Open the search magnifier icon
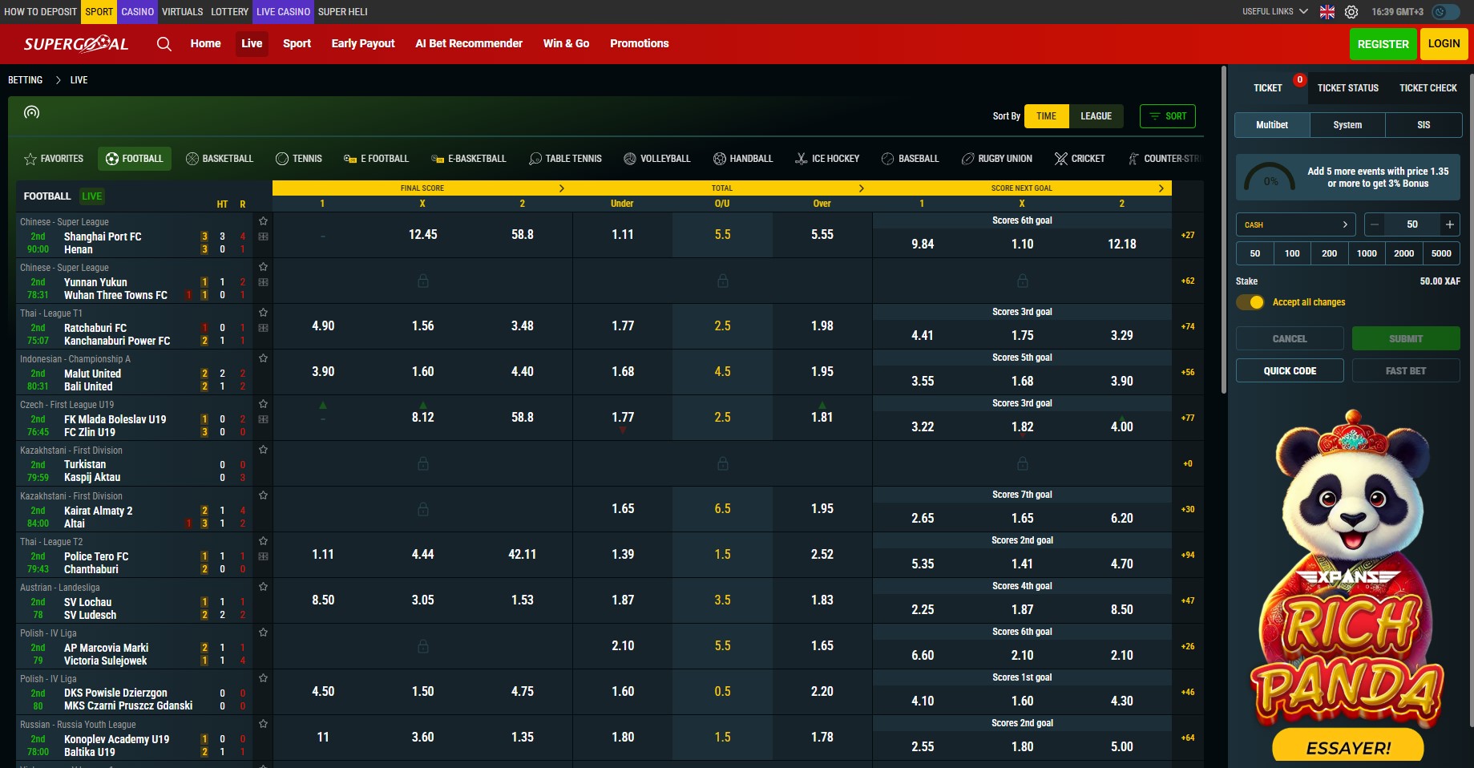This screenshot has height=768, width=1474. click(x=164, y=44)
